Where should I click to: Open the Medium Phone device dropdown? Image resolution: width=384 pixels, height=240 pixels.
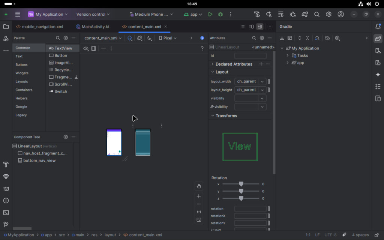151,14
